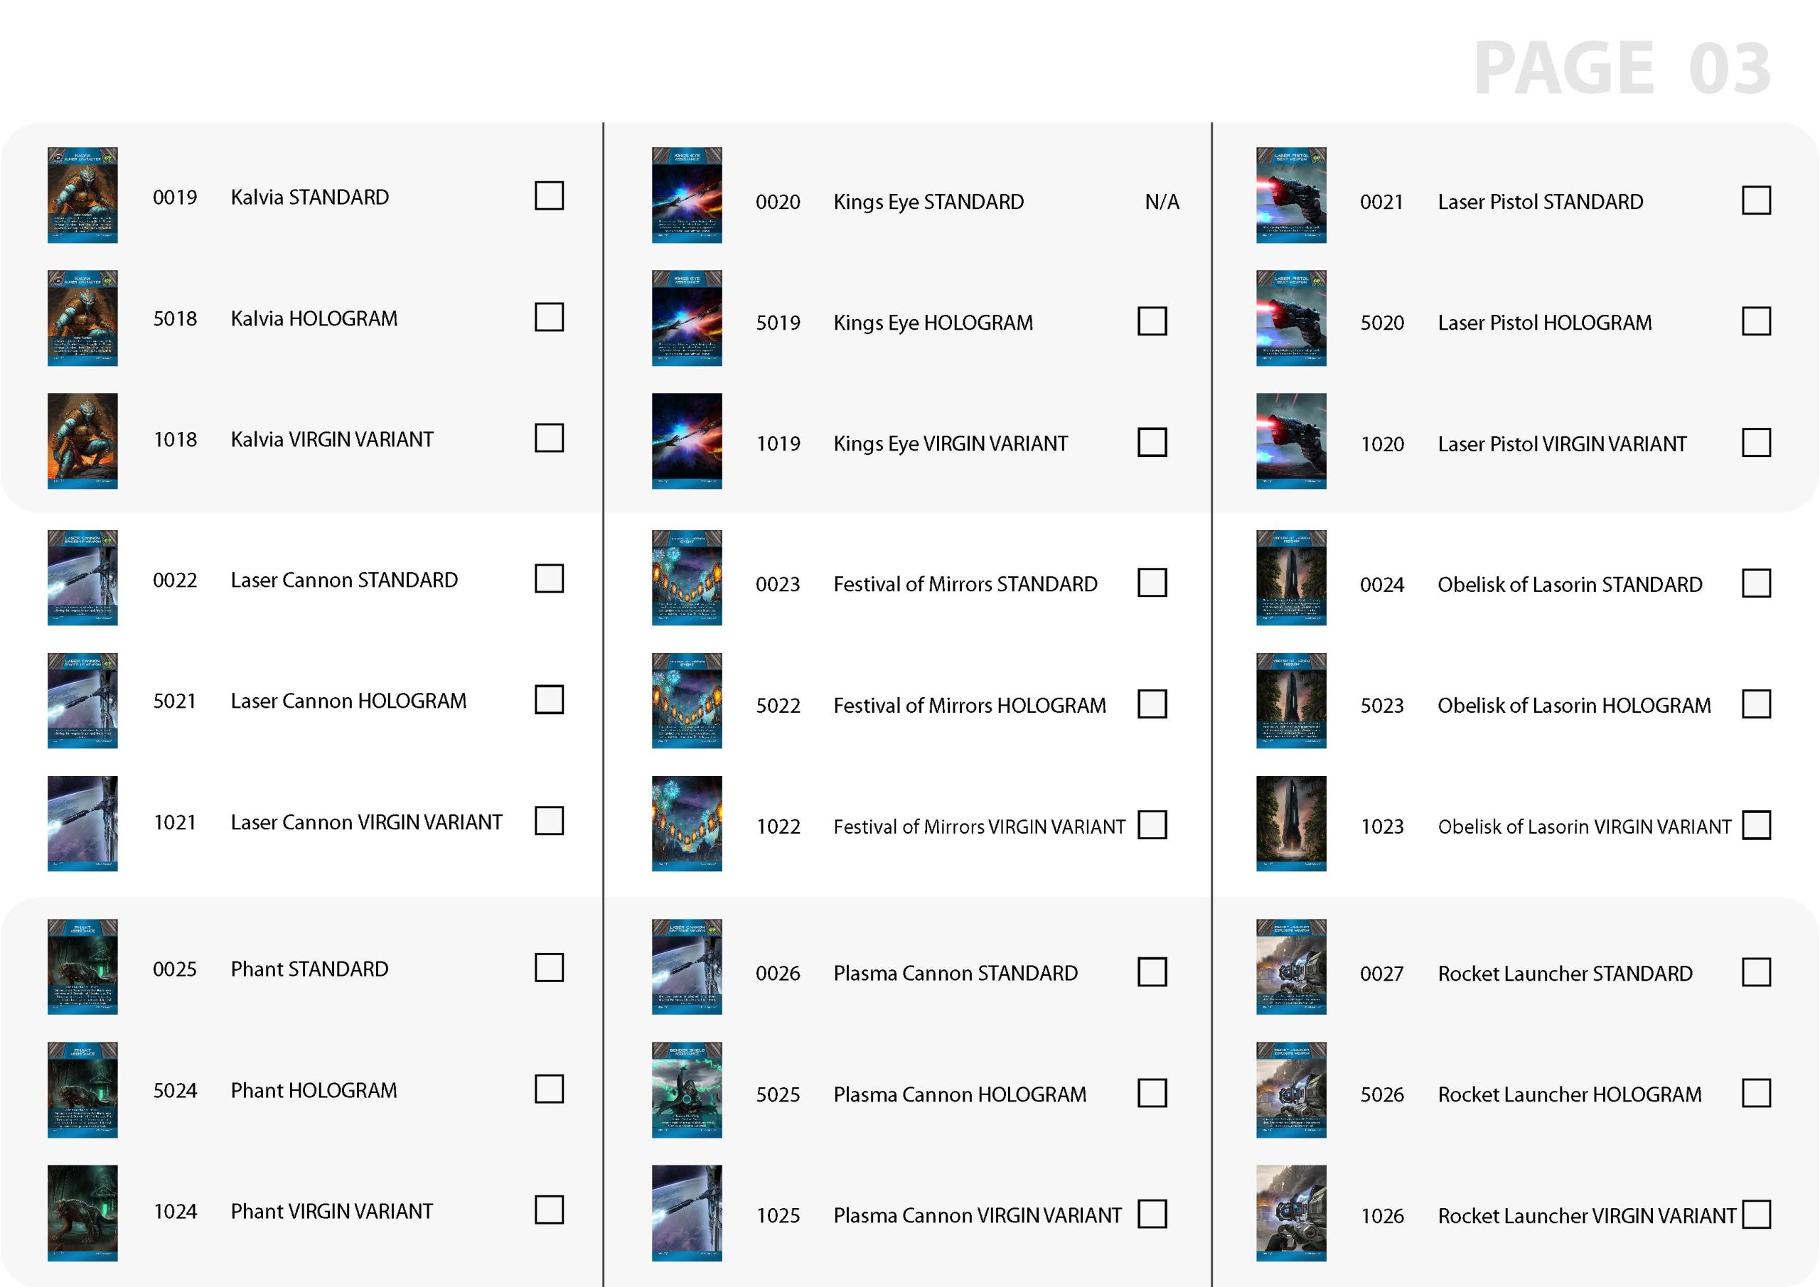
Task: Click the Plasma Cannon STANDARD card thumbnail
Action: pos(682,965)
